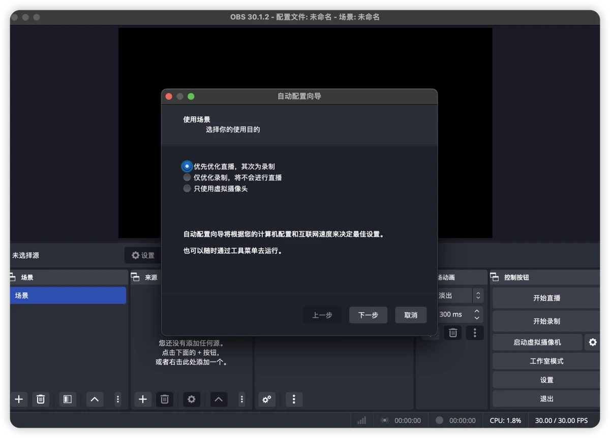Open virtual camera settings gear icon
The image size is (610, 438).
coord(593,342)
